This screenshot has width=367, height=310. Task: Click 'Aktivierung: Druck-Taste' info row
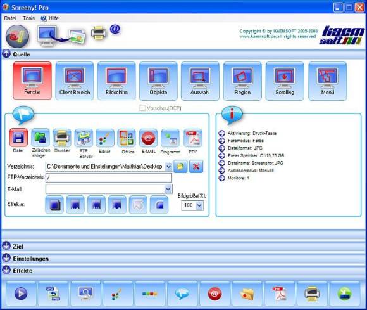(247, 133)
